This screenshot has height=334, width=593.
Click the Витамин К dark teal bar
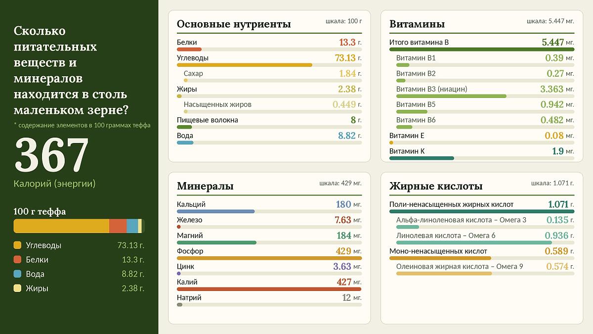[422, 158]
